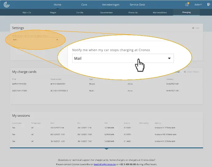Click the Decommission icon in charge cards

(x=185, y=72)
